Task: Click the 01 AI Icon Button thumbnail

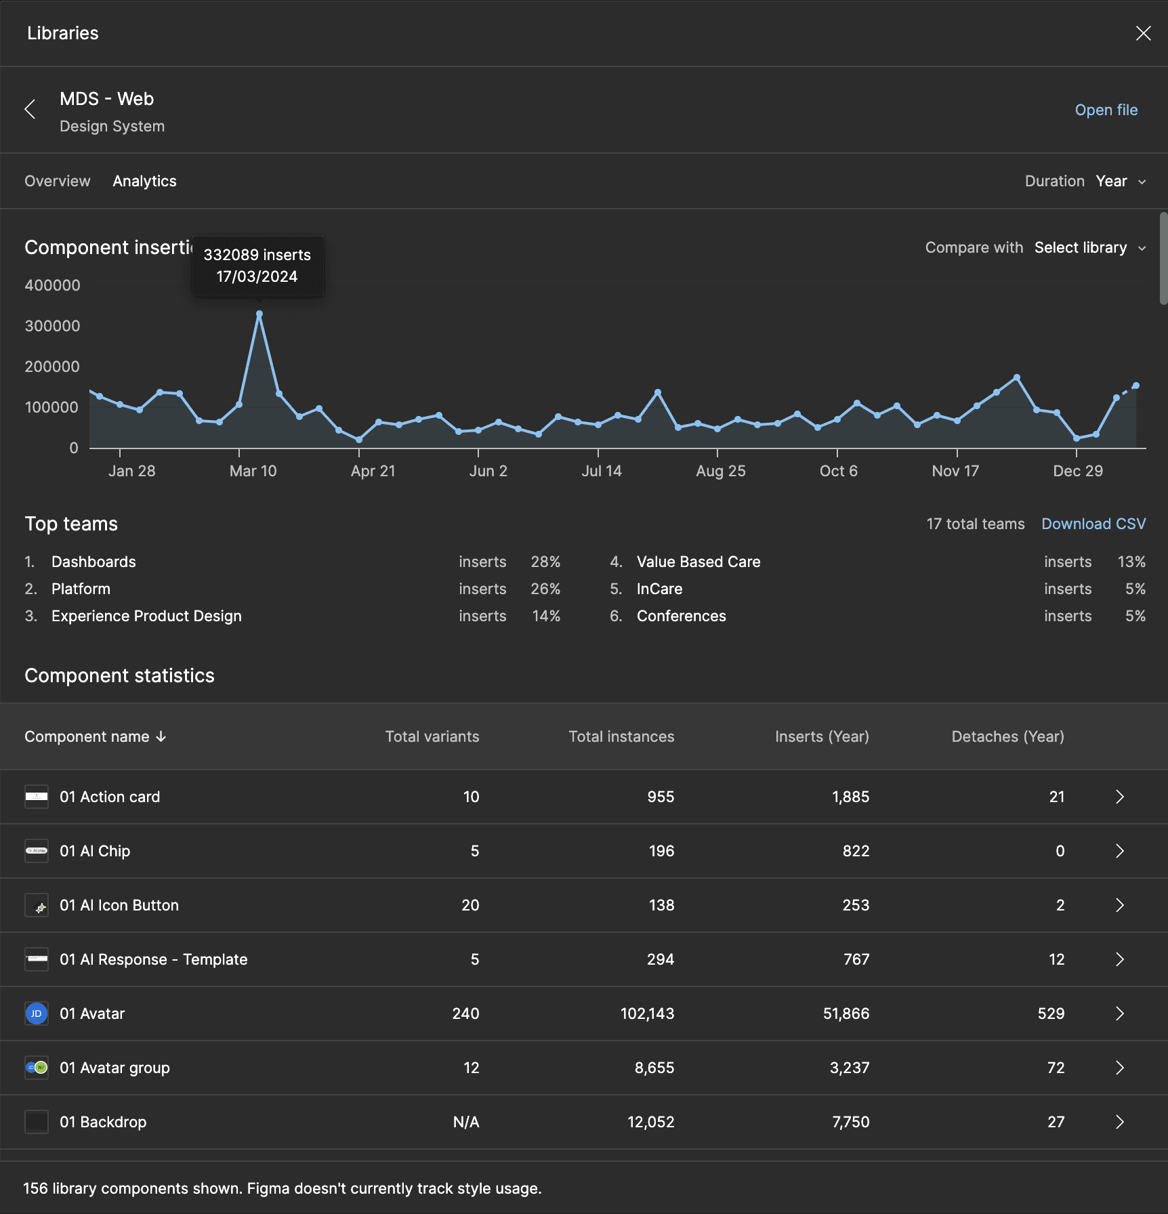Action: click(37, 905)
